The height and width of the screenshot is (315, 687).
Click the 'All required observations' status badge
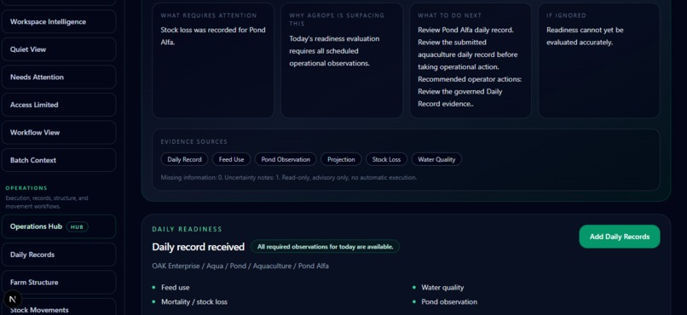tap(325, 247)
